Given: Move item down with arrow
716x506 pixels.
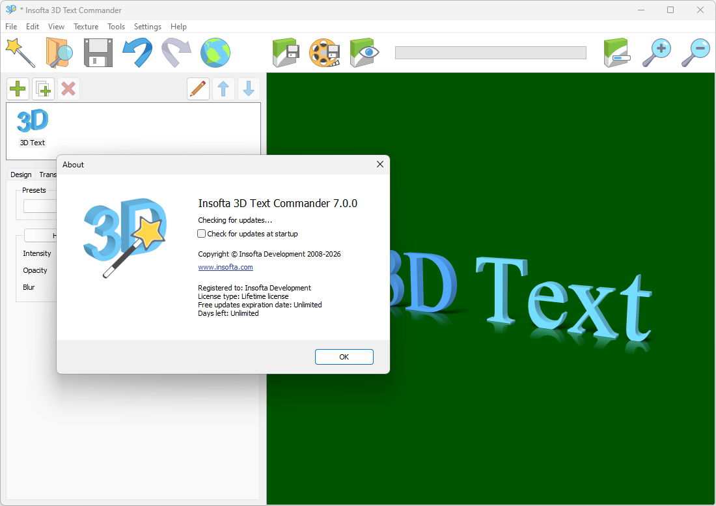Looking at the screenshot, I should pyautogui.click(x=249, y=89).
